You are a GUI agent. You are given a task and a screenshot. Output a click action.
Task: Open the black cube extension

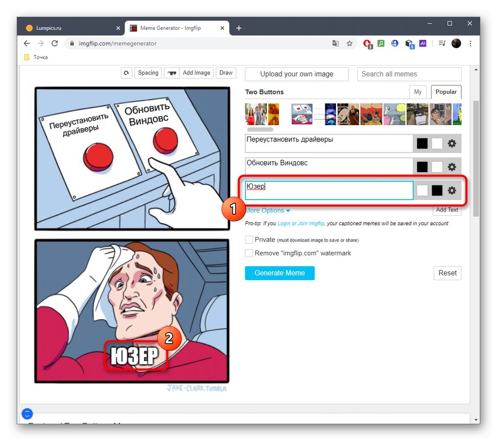[409, 44]
